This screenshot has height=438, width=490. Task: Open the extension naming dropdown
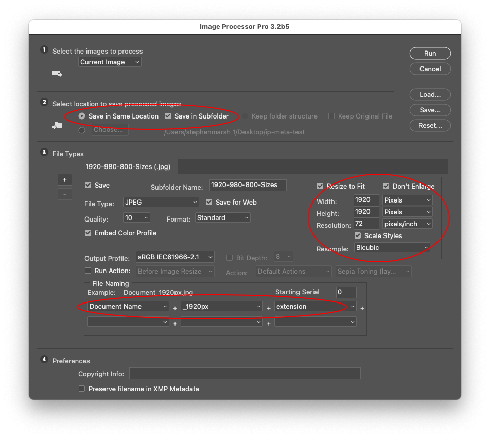tap(316, 306)
